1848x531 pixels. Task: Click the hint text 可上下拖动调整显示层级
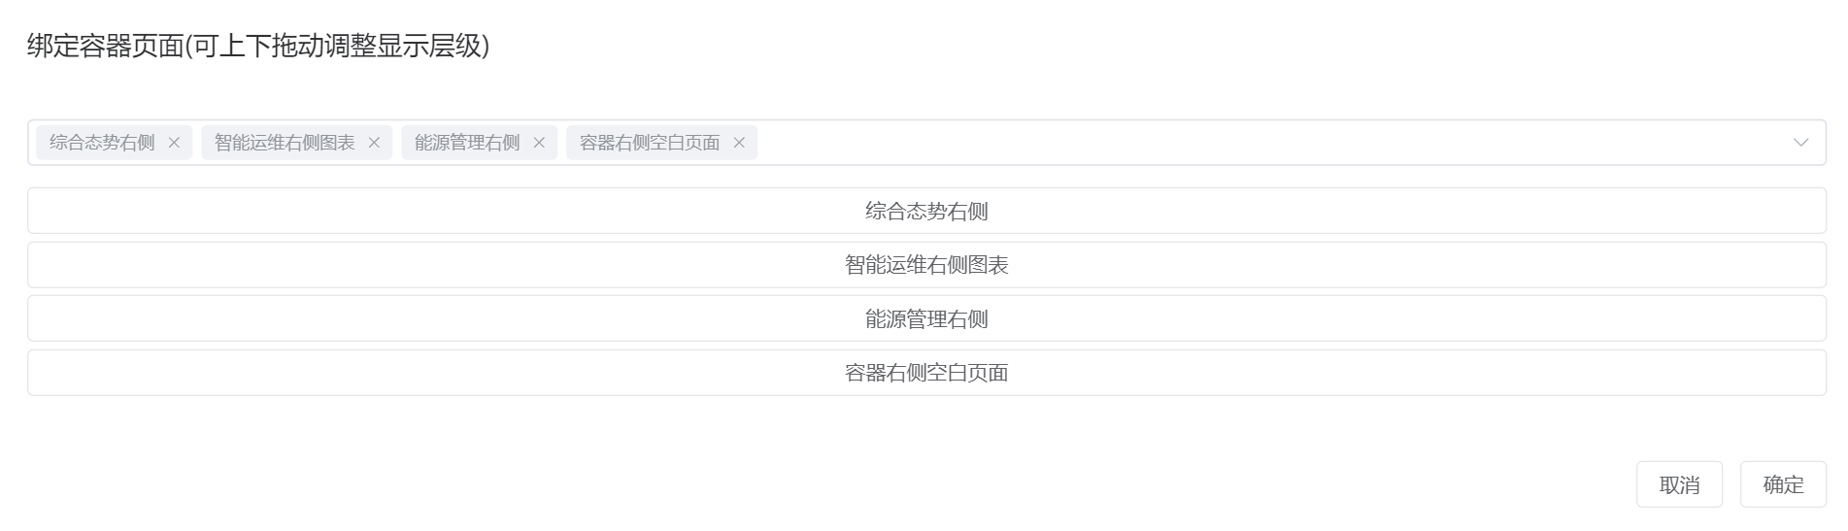tap(337, 46)
